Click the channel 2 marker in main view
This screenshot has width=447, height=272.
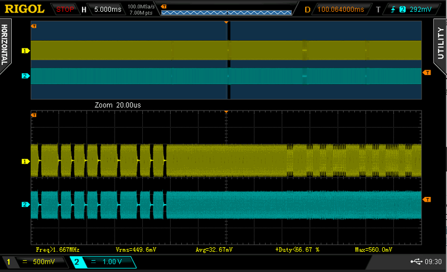(25, 76)
